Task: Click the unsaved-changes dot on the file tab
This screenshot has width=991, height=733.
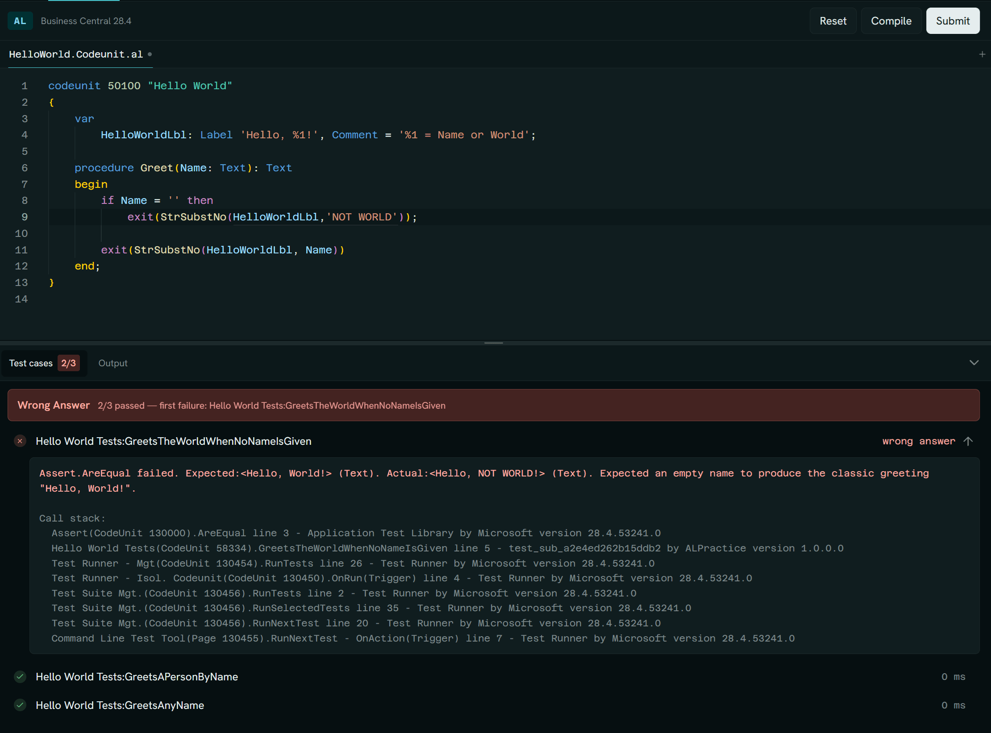Action: pyautogui.click(x=150, y=54)
